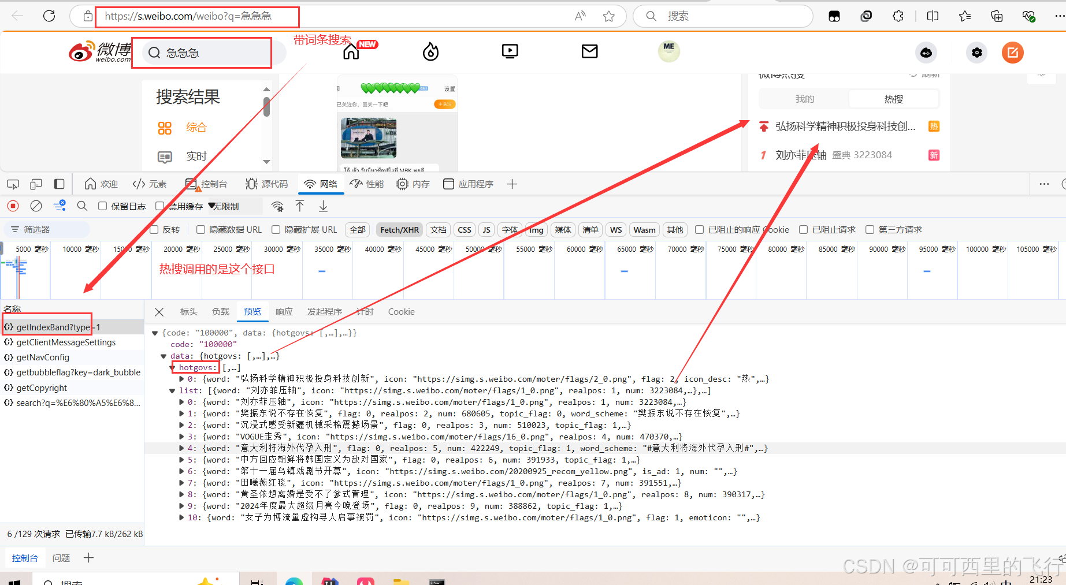The image size is (1066, 585).
Task: Open Weibo messages envelope icon
Action: [589, 51]
